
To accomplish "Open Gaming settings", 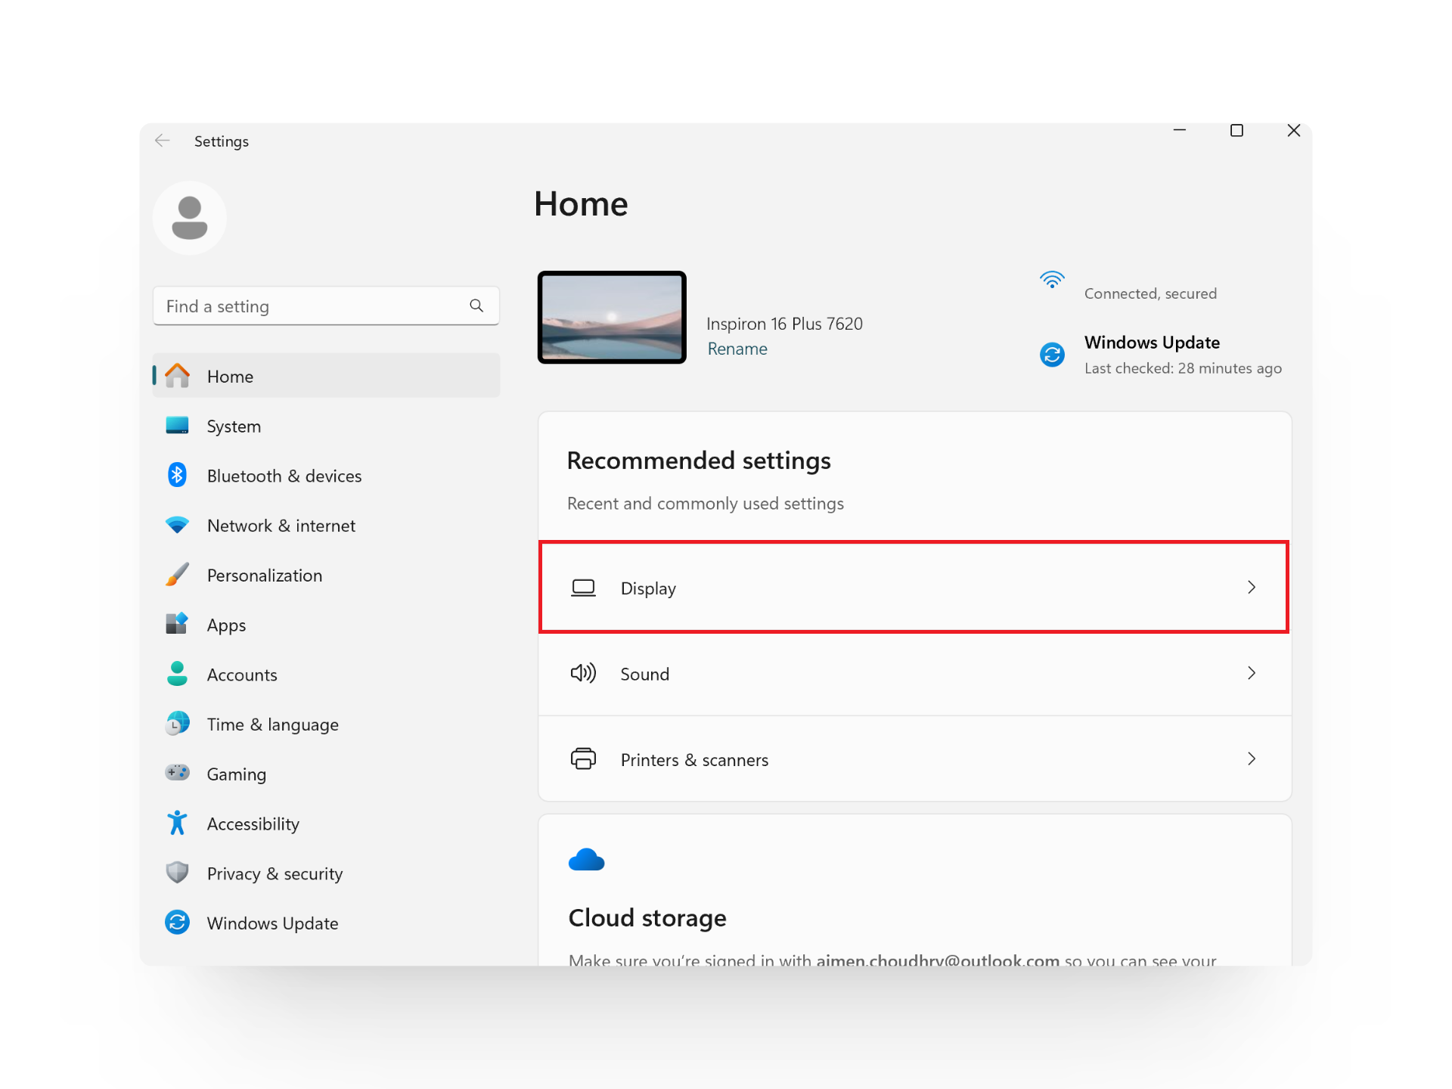I will 236,774.
